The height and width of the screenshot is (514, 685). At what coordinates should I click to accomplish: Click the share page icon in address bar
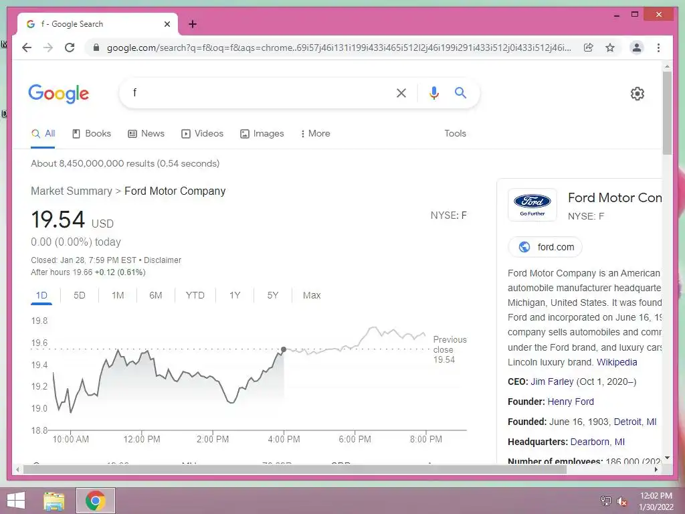click(x=589, y=48)
